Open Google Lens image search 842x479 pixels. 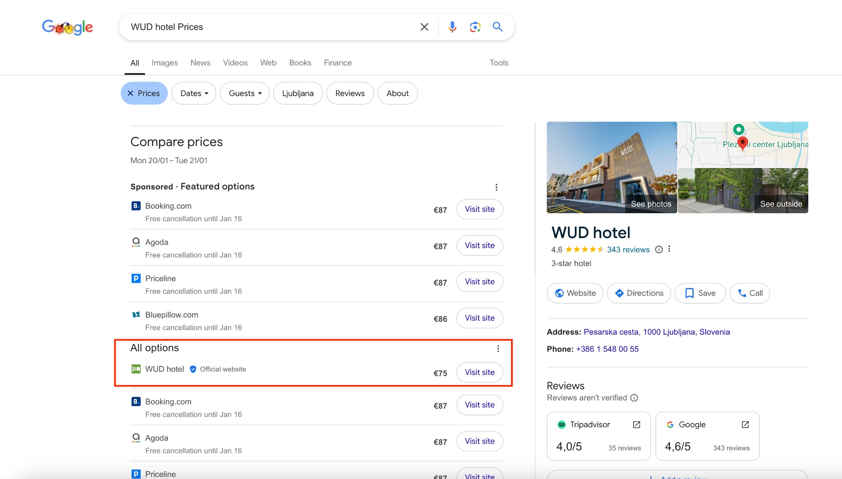(475, 27)
